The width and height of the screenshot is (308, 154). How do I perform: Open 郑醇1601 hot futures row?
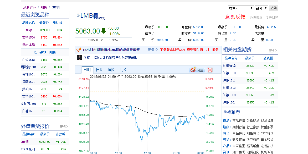click(x=28, y=82)
